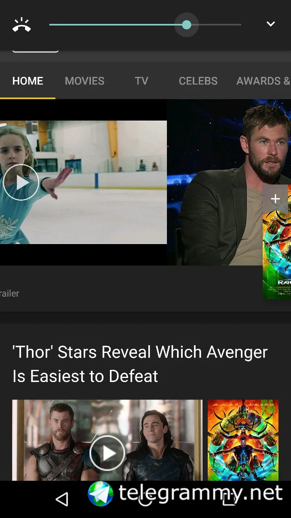This screenshot has width=291, height=518.
Task: Tap the Telegram globe logo watermark
Action: pos(101,494)
